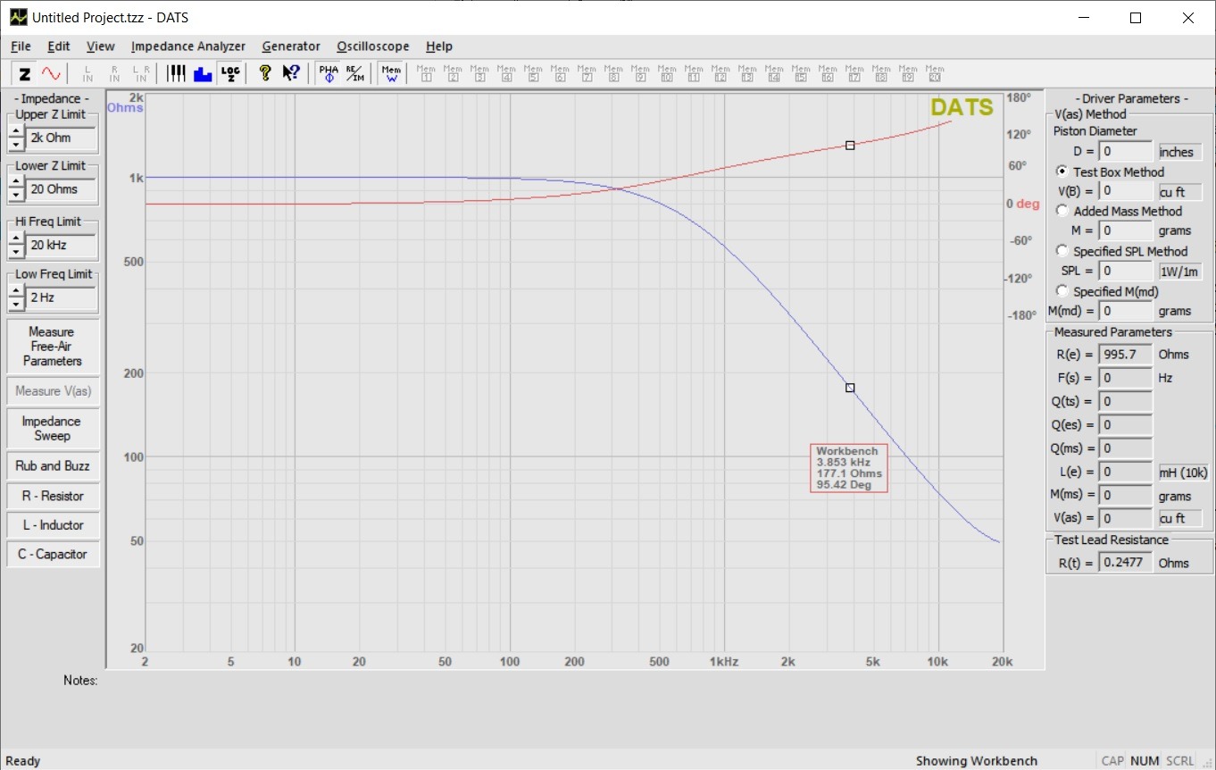Click the inches unit button for piston diameter

point(1180,152)
